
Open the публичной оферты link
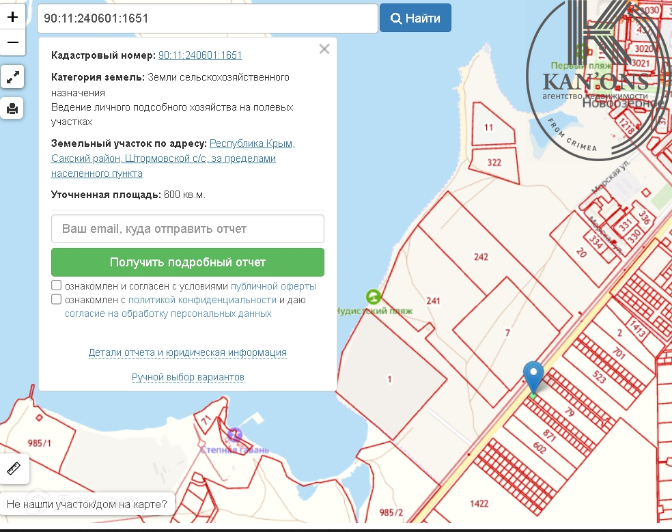(x=273, y=286)
